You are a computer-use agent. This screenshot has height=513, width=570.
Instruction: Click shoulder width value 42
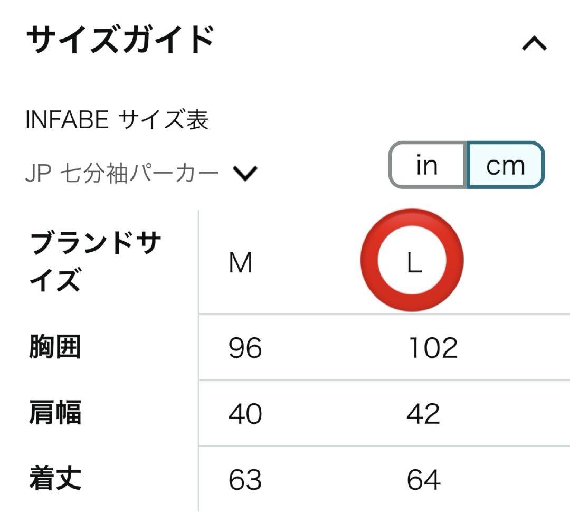pyautogui.click(x=423, y=414)
